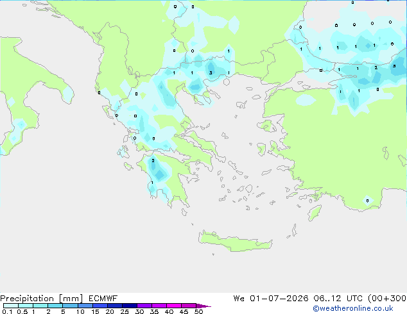Select the 1–2 mm legend swatch
This screenshot has height=314, width=407.
(x=40, y=306)
